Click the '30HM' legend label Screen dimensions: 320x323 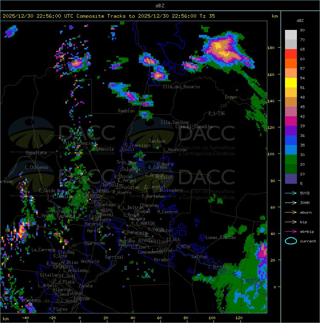[x=305, y=203]
